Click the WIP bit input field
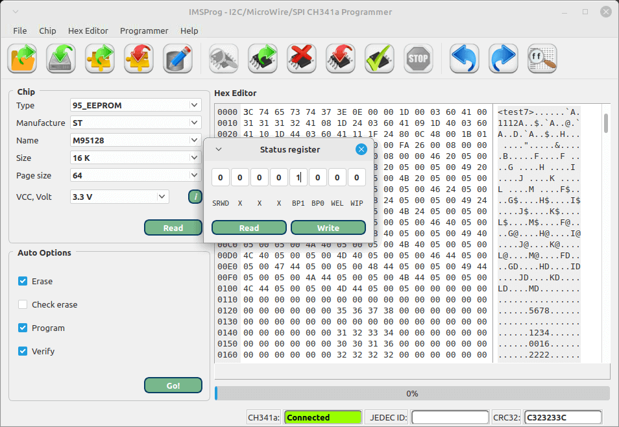Image resolution: width=619 pixels, height=427 pixels. [x=356, y=177]
